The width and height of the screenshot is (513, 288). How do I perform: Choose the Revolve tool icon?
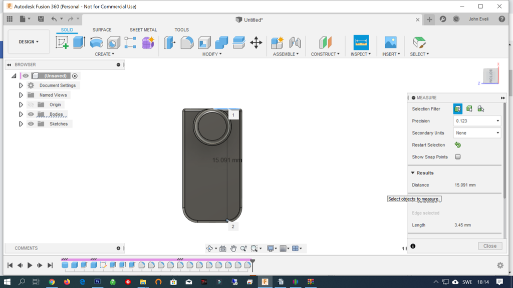pos(96,43)
